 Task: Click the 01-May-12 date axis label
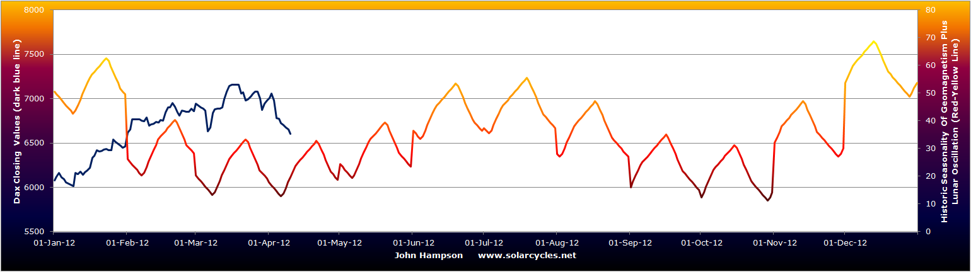coord(340,242)
